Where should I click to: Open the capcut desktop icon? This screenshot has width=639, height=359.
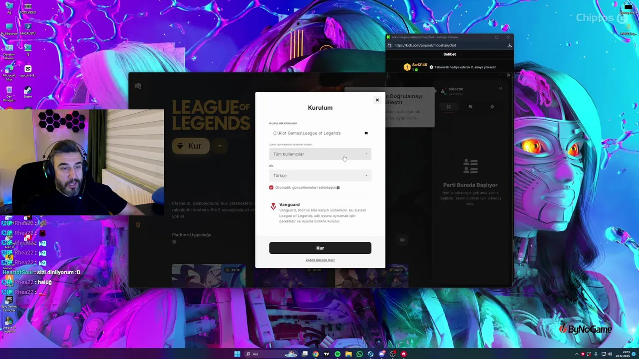coord(28,71)
